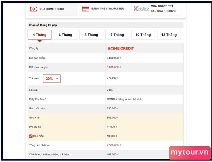Click the 11.000 Phí thu hộ value

(x=112, y=127)
